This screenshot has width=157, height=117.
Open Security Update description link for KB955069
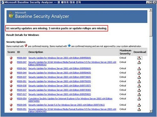tap(60, 58)
